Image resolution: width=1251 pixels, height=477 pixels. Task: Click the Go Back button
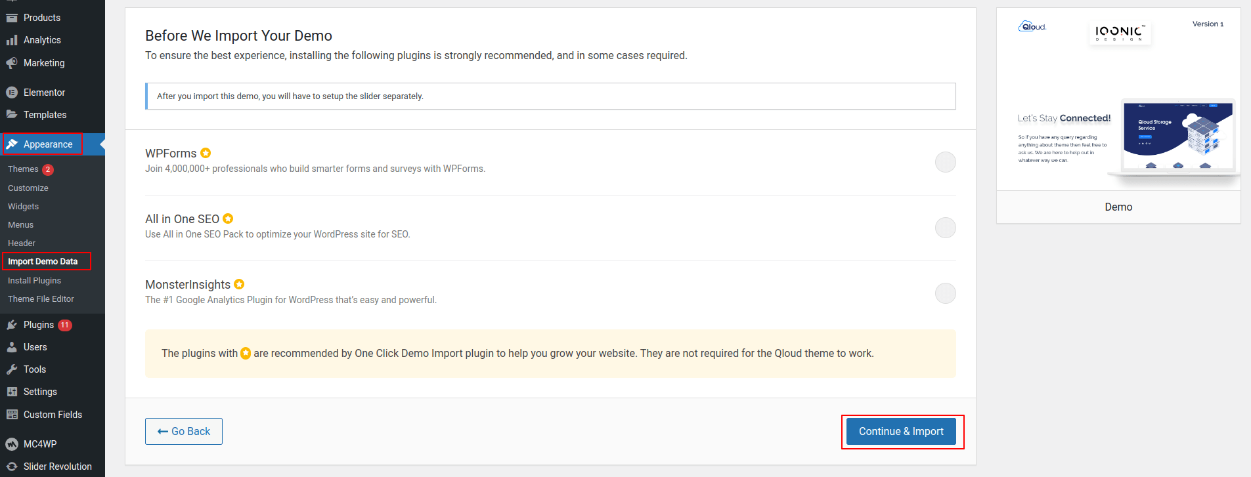pos(184,431)
